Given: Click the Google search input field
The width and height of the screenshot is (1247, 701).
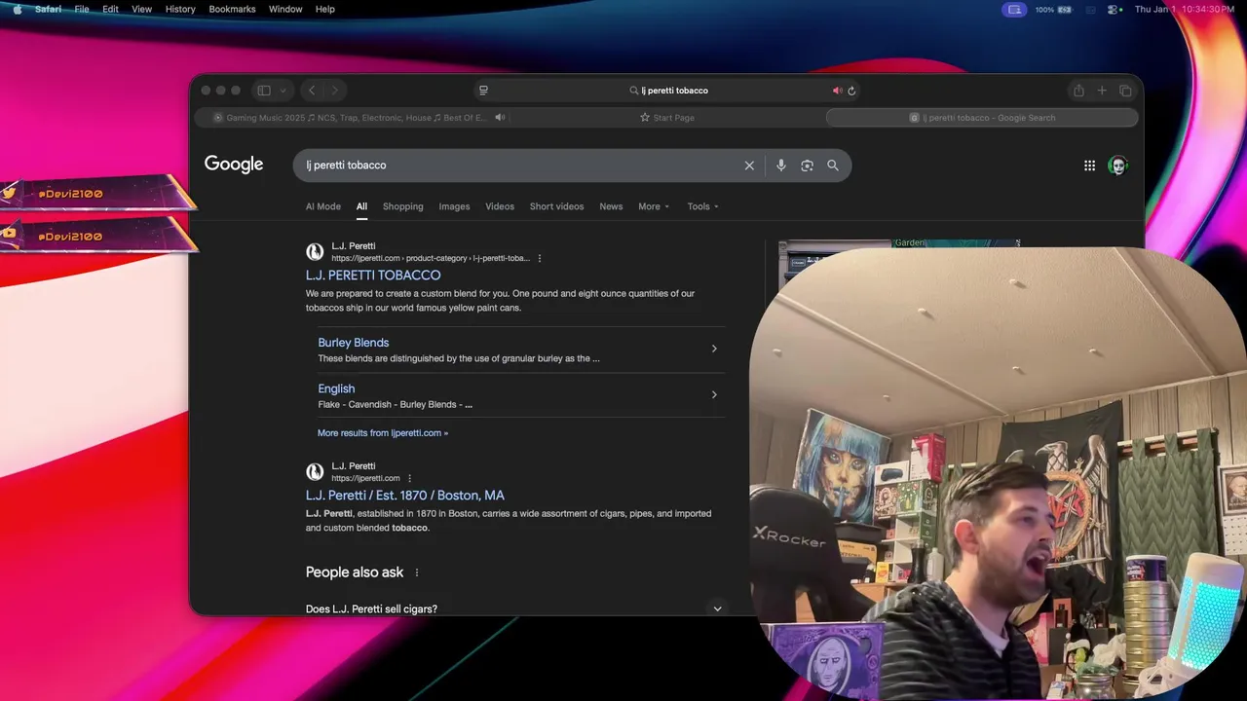Looking at the screenshot, I should [x=521, y=166].
